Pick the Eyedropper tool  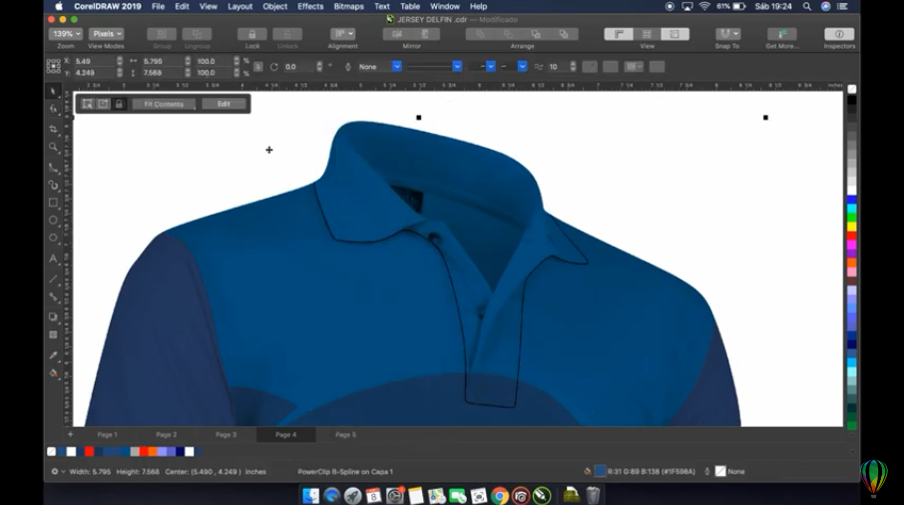[x=54, y=354]
